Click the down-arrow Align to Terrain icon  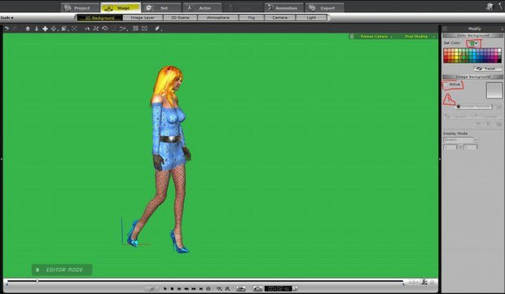[x=37, y=29]
